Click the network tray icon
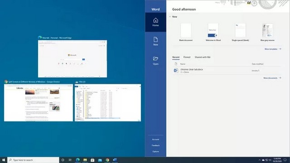The image size is (290, 163). [267, 160]
